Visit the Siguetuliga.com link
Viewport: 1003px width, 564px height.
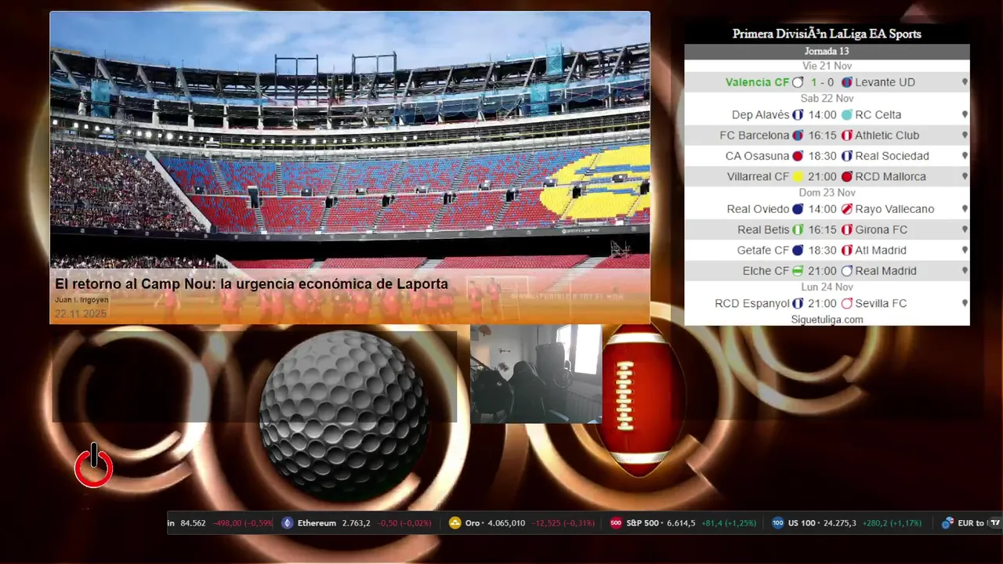pos(827,320)
